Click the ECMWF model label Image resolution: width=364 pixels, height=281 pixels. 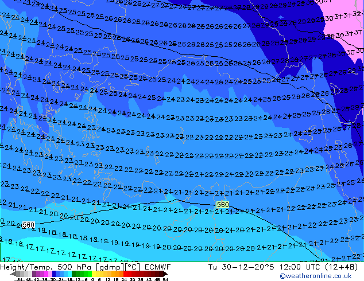click(x=158, y=267)
